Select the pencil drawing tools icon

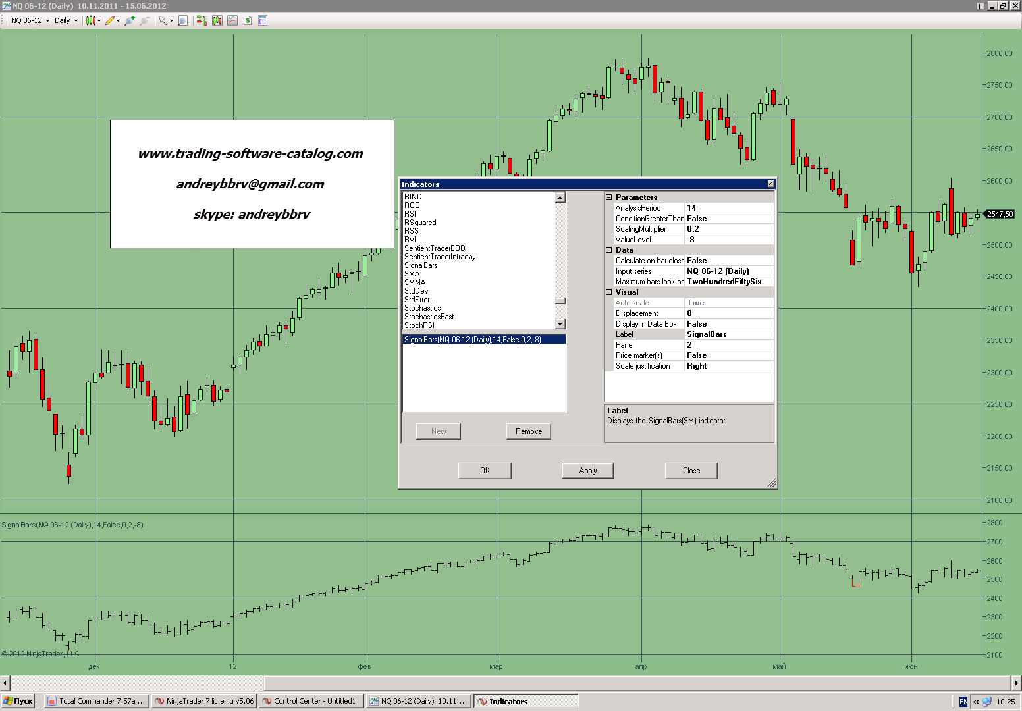tap(110, 20)
